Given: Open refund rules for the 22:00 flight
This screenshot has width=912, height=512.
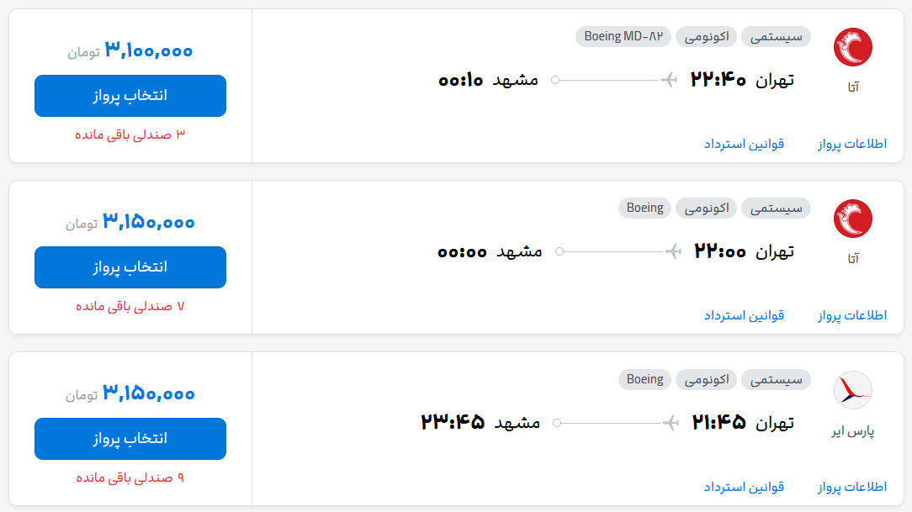Looking at the screenshot, I should tap(744, 315).
